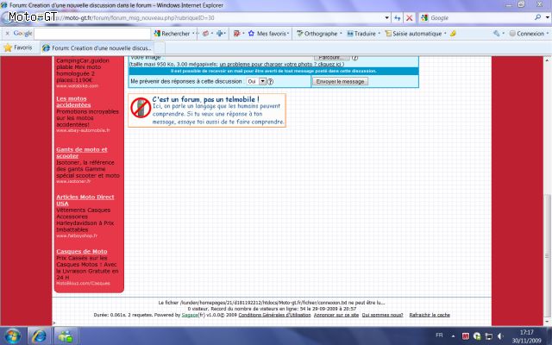Open the Les motos accidentées ad link
Viewport: 552px width, 345px height.
tap(73, 102)
